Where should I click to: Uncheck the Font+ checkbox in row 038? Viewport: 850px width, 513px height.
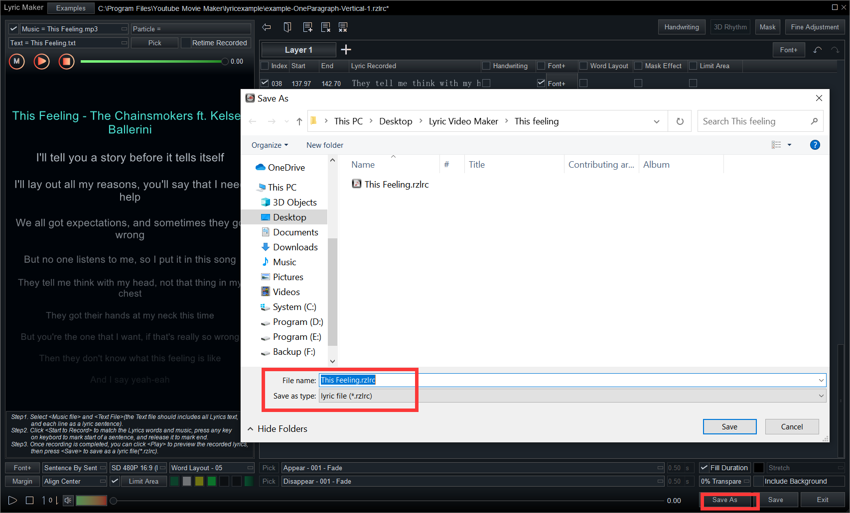541,83
